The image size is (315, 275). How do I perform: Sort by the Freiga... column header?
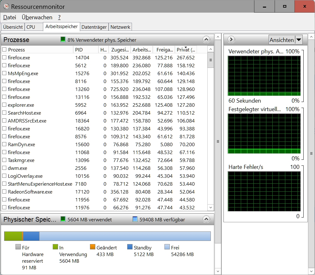(164, 50)
